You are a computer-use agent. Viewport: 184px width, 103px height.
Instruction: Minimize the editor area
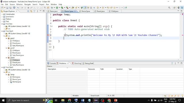point(178,11)
